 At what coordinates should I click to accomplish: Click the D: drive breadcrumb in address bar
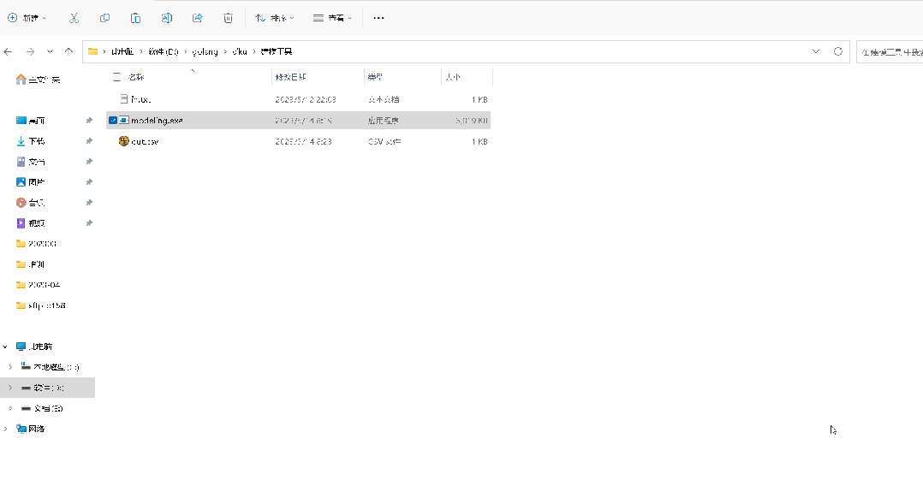pos(163,51)
